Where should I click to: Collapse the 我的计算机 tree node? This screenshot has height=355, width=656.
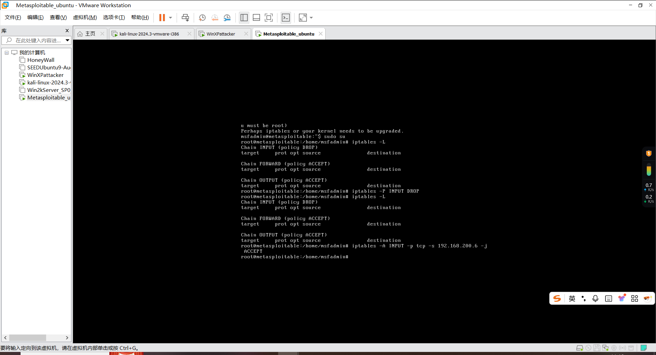click(6, 53)
